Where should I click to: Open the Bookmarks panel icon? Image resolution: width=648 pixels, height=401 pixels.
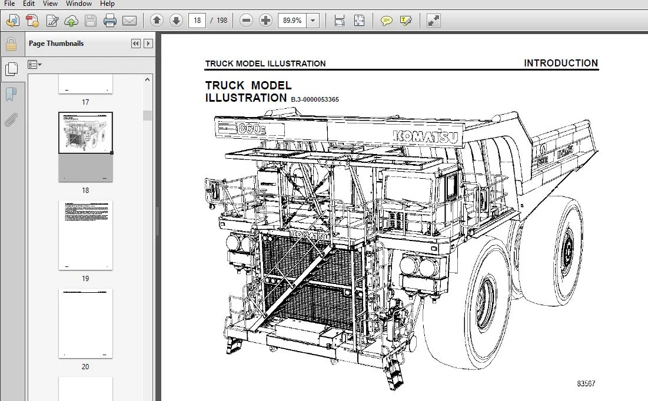tap(11, 95)
